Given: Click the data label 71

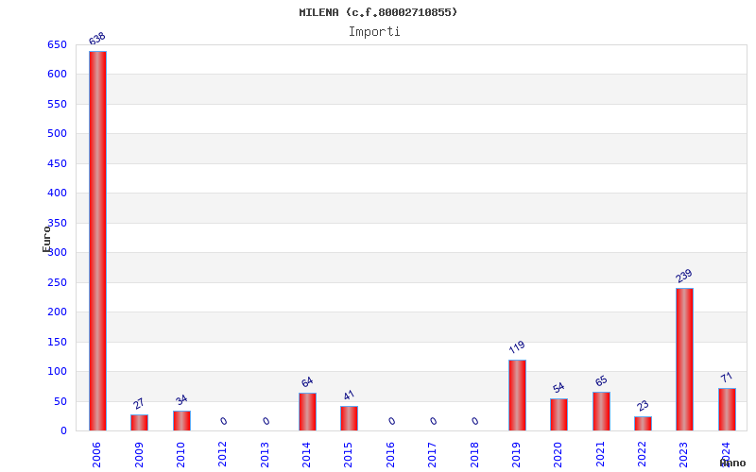Looking at the screenshot, I should tap(726, 377).
